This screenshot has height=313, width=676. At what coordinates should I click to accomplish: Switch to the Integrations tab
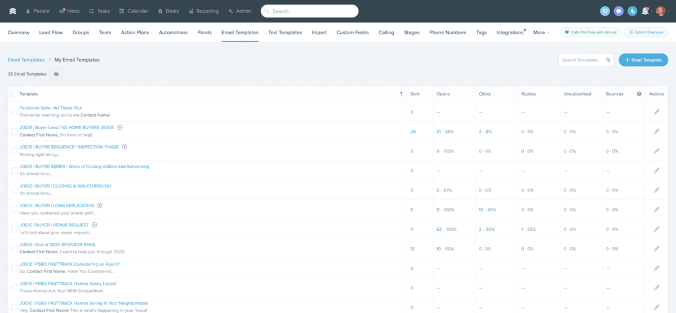[x=510, y=33]
